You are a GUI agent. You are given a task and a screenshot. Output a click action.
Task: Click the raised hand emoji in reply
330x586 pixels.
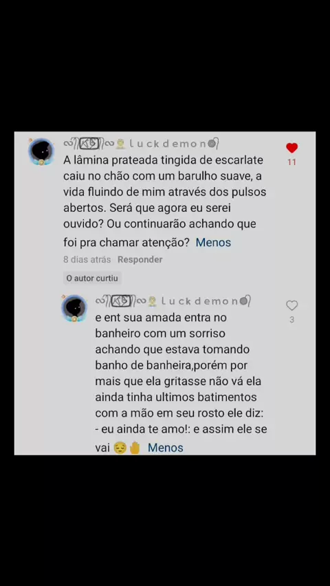[x=135, y=448]
